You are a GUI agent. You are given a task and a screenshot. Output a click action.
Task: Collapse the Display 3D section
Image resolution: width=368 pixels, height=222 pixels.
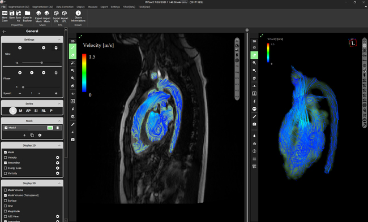pyautogui.click(x=59, y=184)
